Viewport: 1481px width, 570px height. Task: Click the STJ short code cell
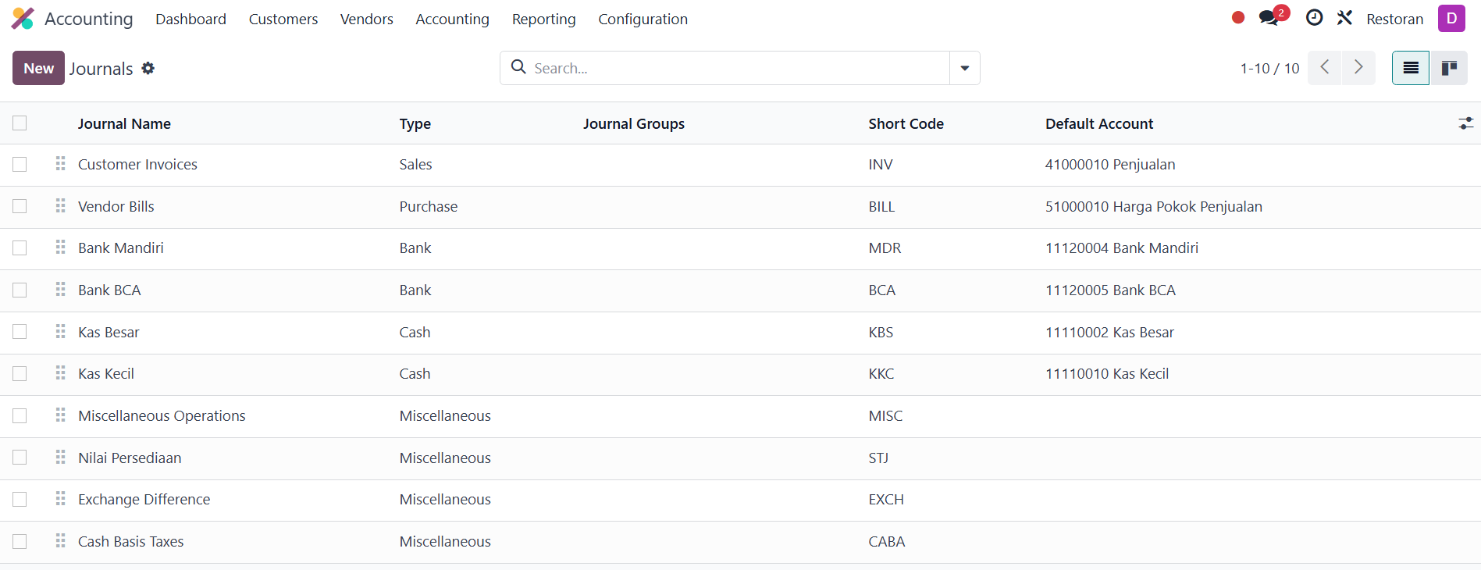[x=878, y=458]
